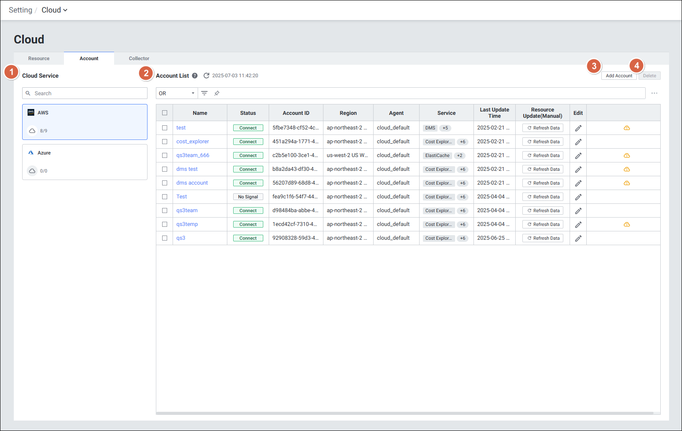Open the three-dot more options menu
682x431 pixels.
[654, 93]
